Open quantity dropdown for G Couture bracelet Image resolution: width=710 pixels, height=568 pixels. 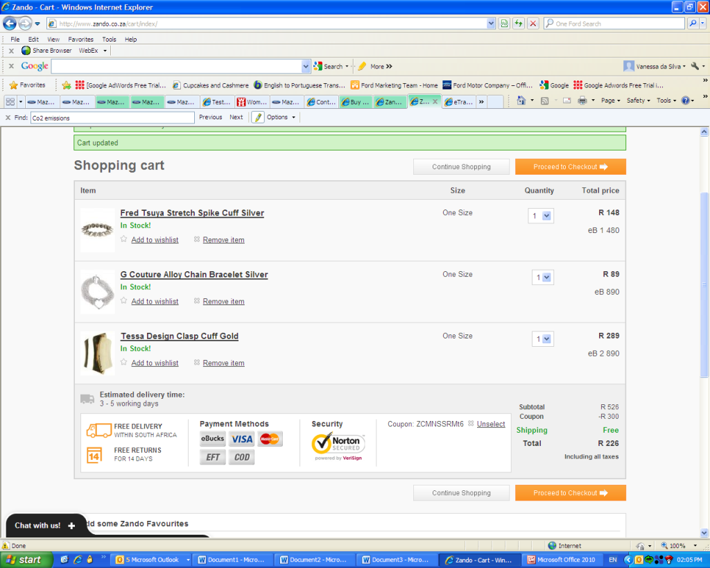pyautogui.click(x=542, y=277)
